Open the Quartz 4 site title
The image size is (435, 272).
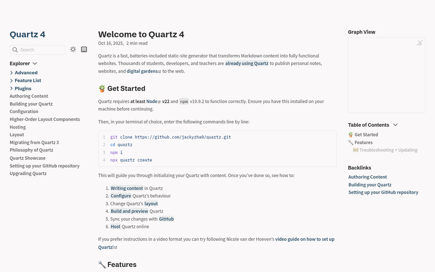point(27,34)
